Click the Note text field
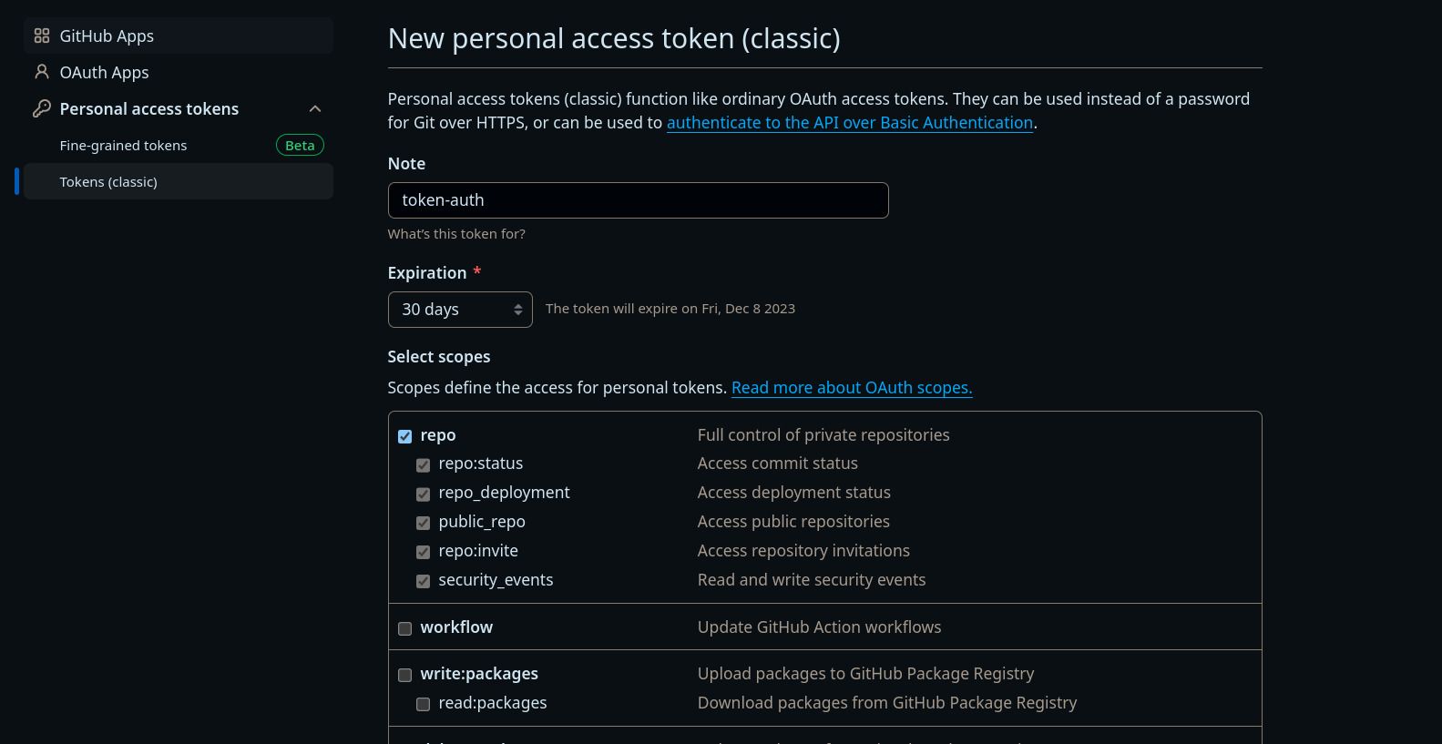Image resolution: width=1442 pixels, height=744 pixels. (x=638, y=200)
